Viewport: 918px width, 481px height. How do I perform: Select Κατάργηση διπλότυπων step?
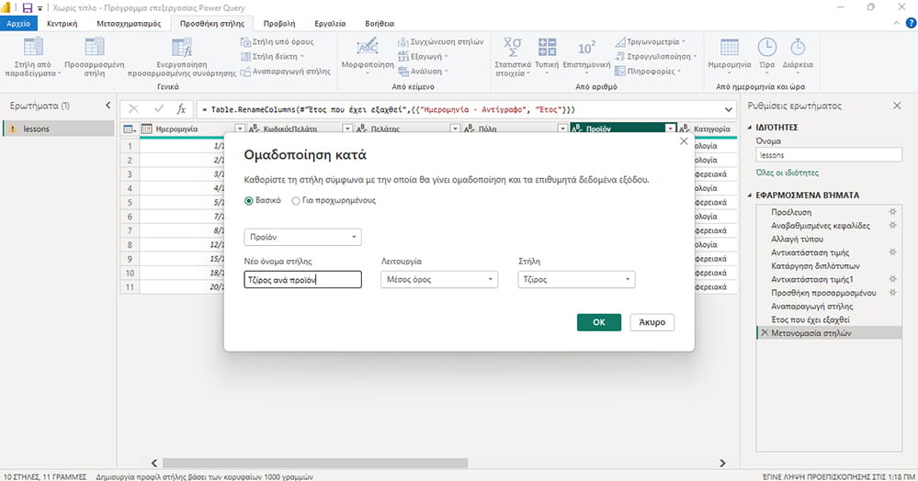click(815, 265)
